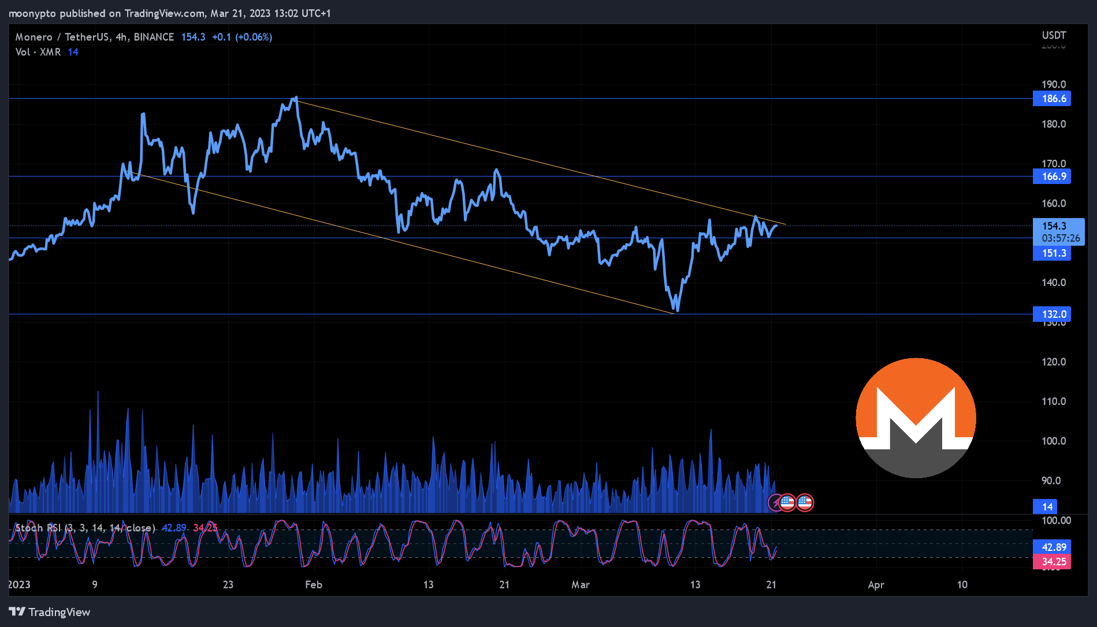Click the Mar date label on time axis
1097x627 pixels.
[x=581, y=584]
